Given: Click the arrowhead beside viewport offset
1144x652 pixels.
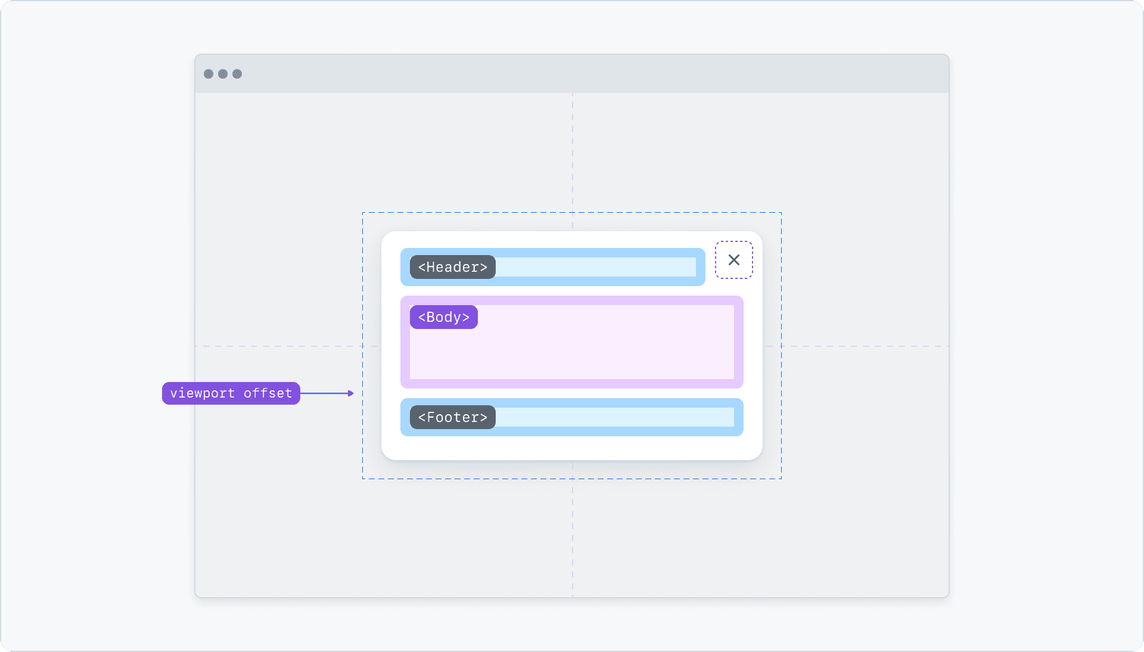Looking at the screenshot, I should coord(351,393).
